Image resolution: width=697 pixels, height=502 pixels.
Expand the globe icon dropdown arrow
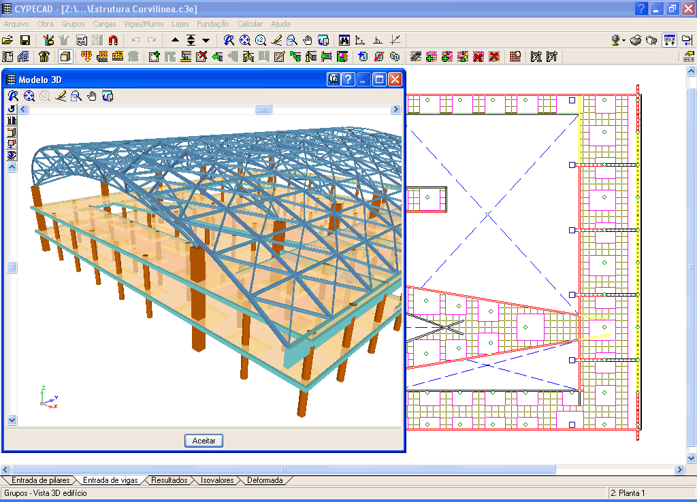pos(623,41)
